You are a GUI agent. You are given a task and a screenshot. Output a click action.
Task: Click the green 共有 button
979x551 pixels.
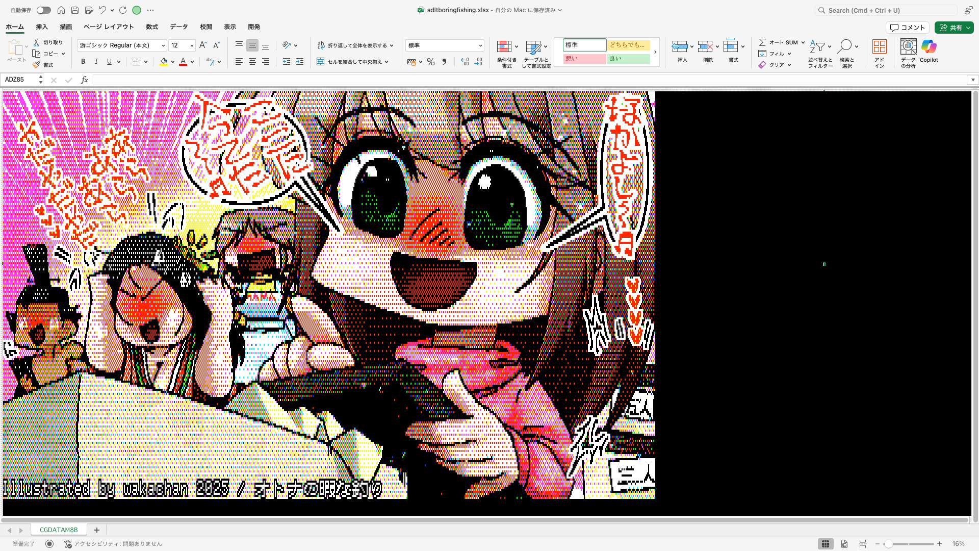pyautogui.click(x=954, y=28)
